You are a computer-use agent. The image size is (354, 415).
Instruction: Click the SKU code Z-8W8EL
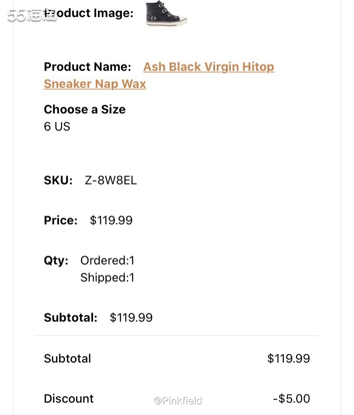[111, 180]
